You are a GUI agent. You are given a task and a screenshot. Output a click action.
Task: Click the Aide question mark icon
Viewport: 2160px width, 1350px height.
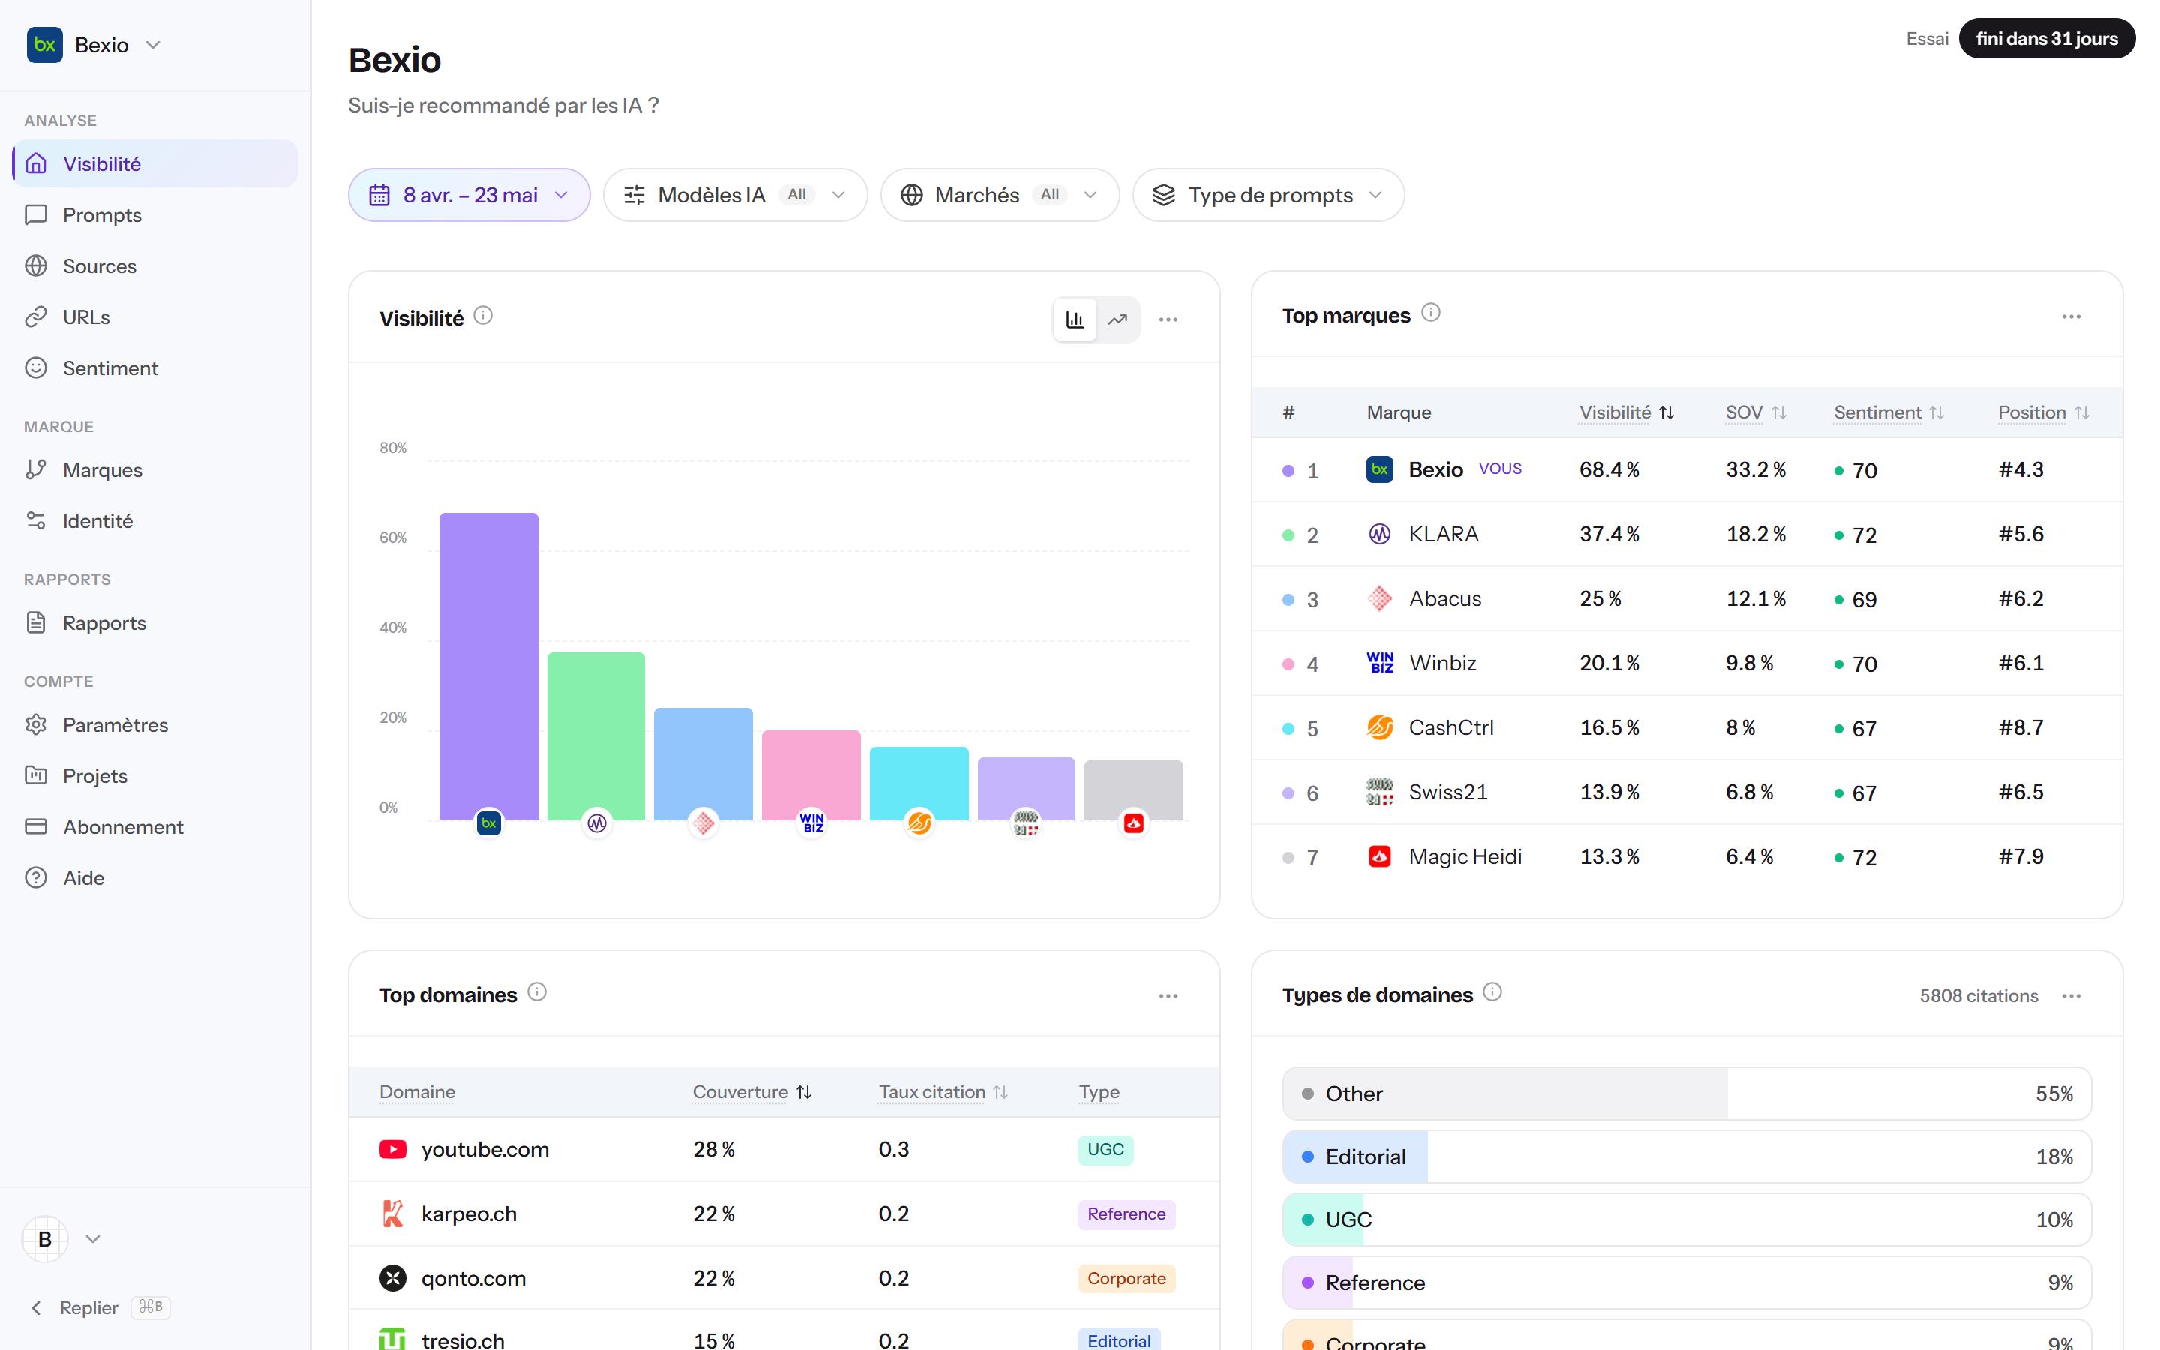[36, 877]
